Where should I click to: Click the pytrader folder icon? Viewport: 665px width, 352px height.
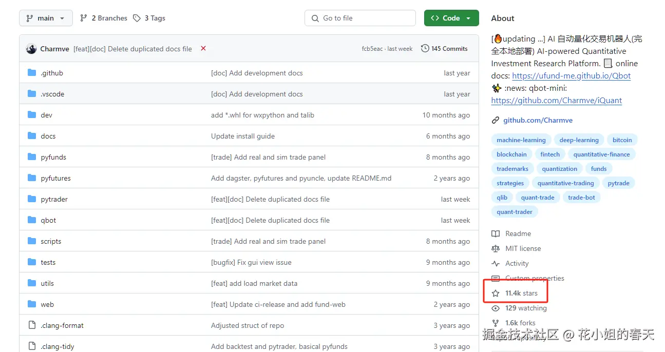[x=32, y=199]
